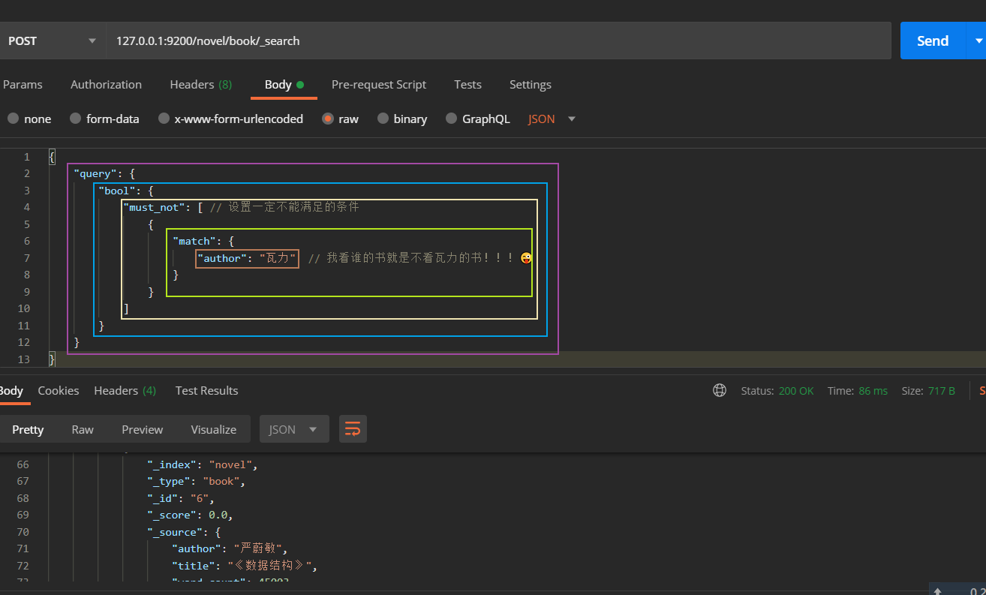Viewport: 986px width, 595px height.
Task: Go to the request Settings tab
Action: pyautogui.click(x=530, y=84)
